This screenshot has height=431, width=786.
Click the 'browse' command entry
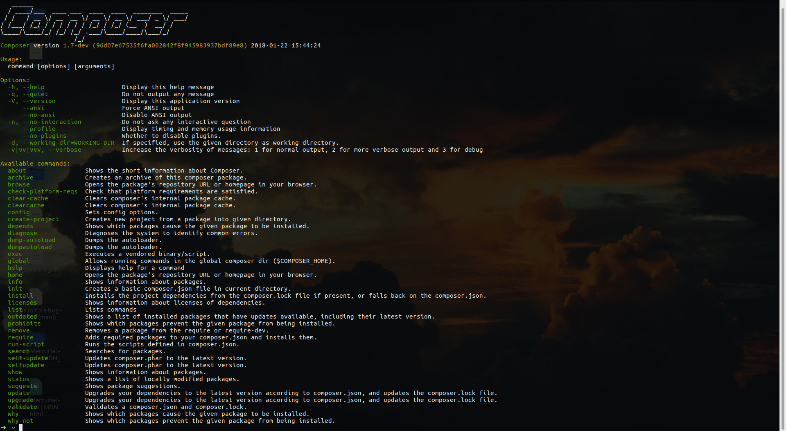19,184
